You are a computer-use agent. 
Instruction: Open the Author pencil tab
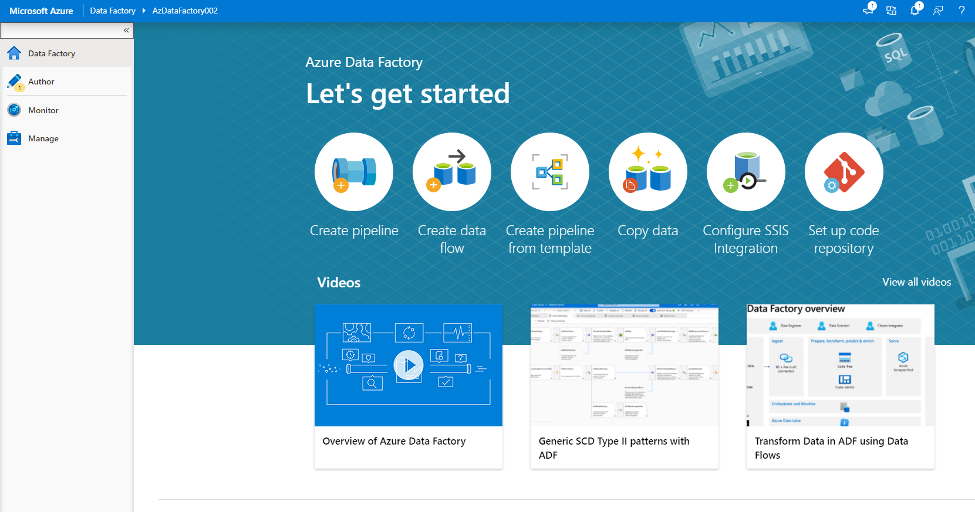click(67, 82)
